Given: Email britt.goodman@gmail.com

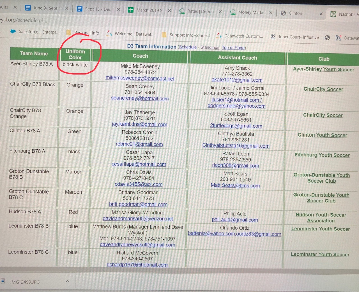Looking at the screenshot, I should point(138,204).
